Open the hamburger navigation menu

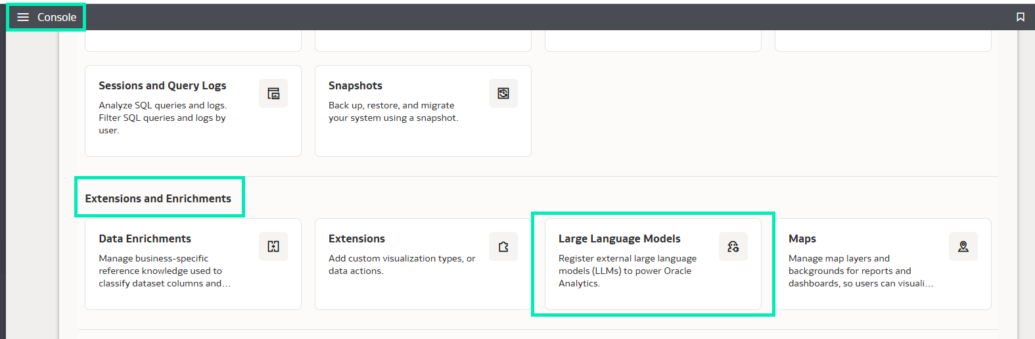click(x=23, y=17)
